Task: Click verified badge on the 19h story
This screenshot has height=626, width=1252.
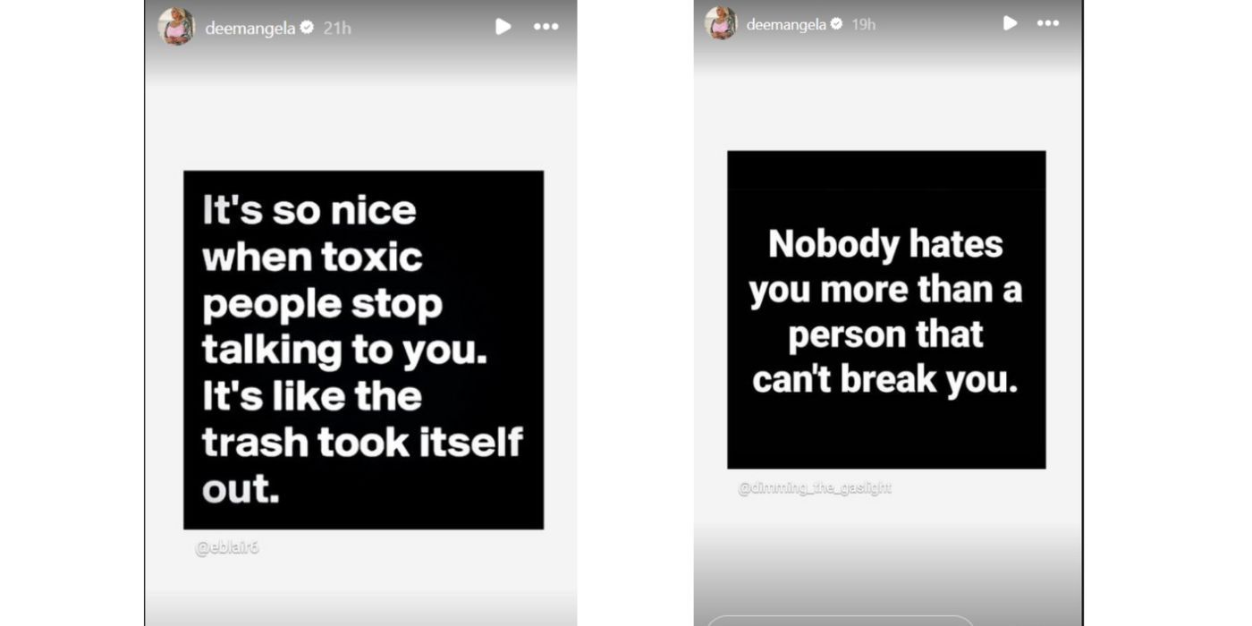Action: (837, 24)
